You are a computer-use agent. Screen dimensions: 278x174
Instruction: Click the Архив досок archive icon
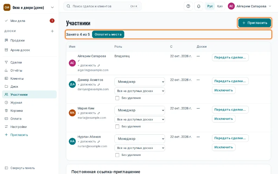[6, 50]
